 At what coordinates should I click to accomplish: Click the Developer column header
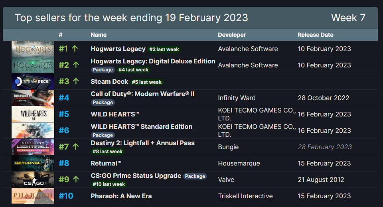click(x=232, y=35)
